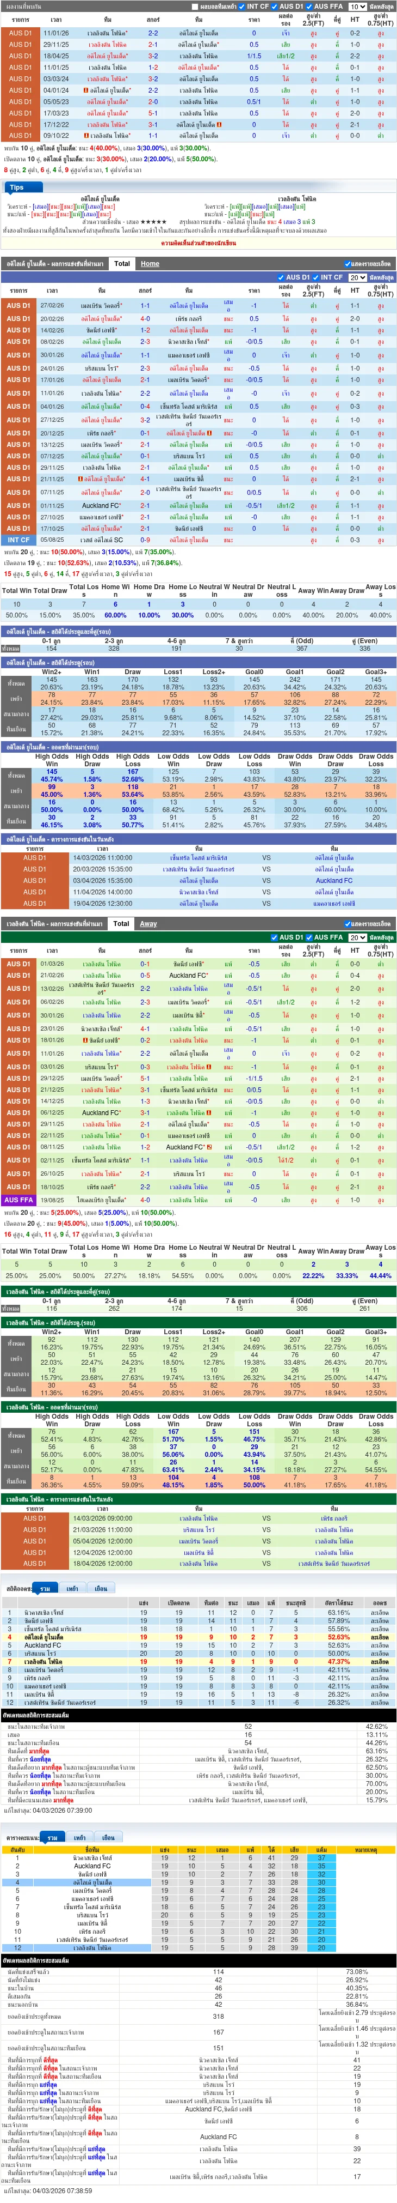Switch to Home tab in Adelaide results
397x2203 pixels.
tap(150, 263)
